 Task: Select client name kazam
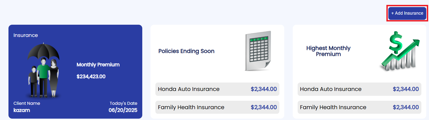coord(22,110)
